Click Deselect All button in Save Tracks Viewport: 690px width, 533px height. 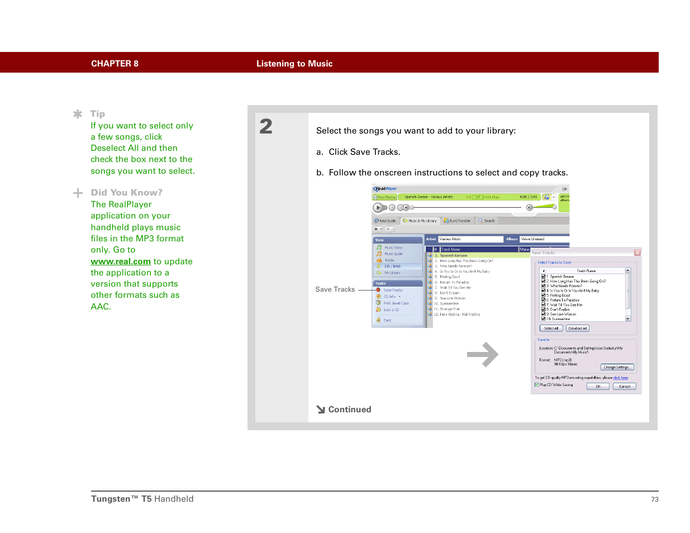pos(577,329)
